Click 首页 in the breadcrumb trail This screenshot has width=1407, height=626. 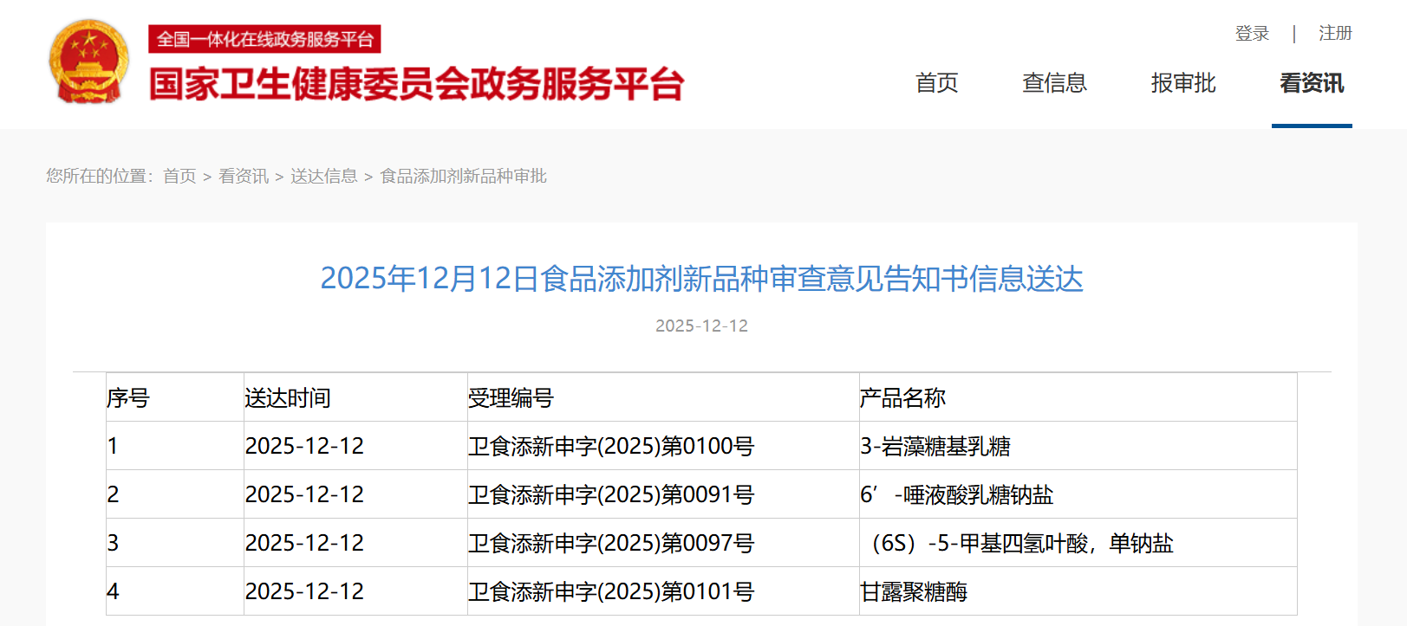coord(179,177)
